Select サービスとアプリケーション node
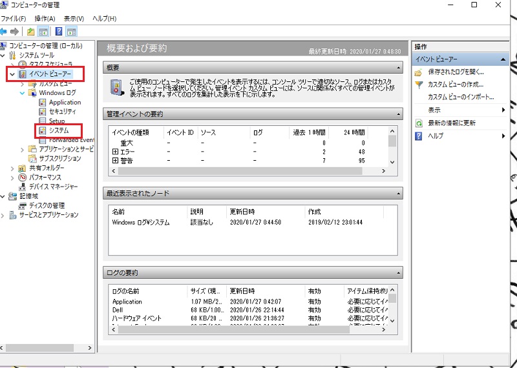The image size is (517, 368). coord(48,215)
